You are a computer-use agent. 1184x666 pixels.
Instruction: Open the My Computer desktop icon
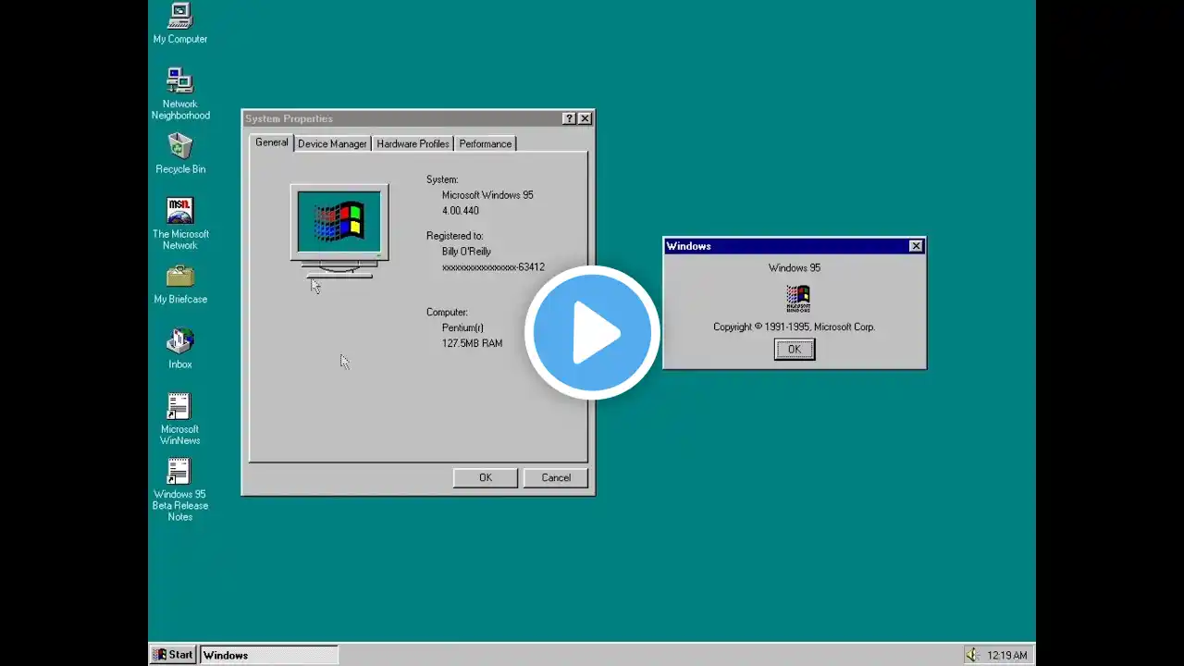point(180,16)
